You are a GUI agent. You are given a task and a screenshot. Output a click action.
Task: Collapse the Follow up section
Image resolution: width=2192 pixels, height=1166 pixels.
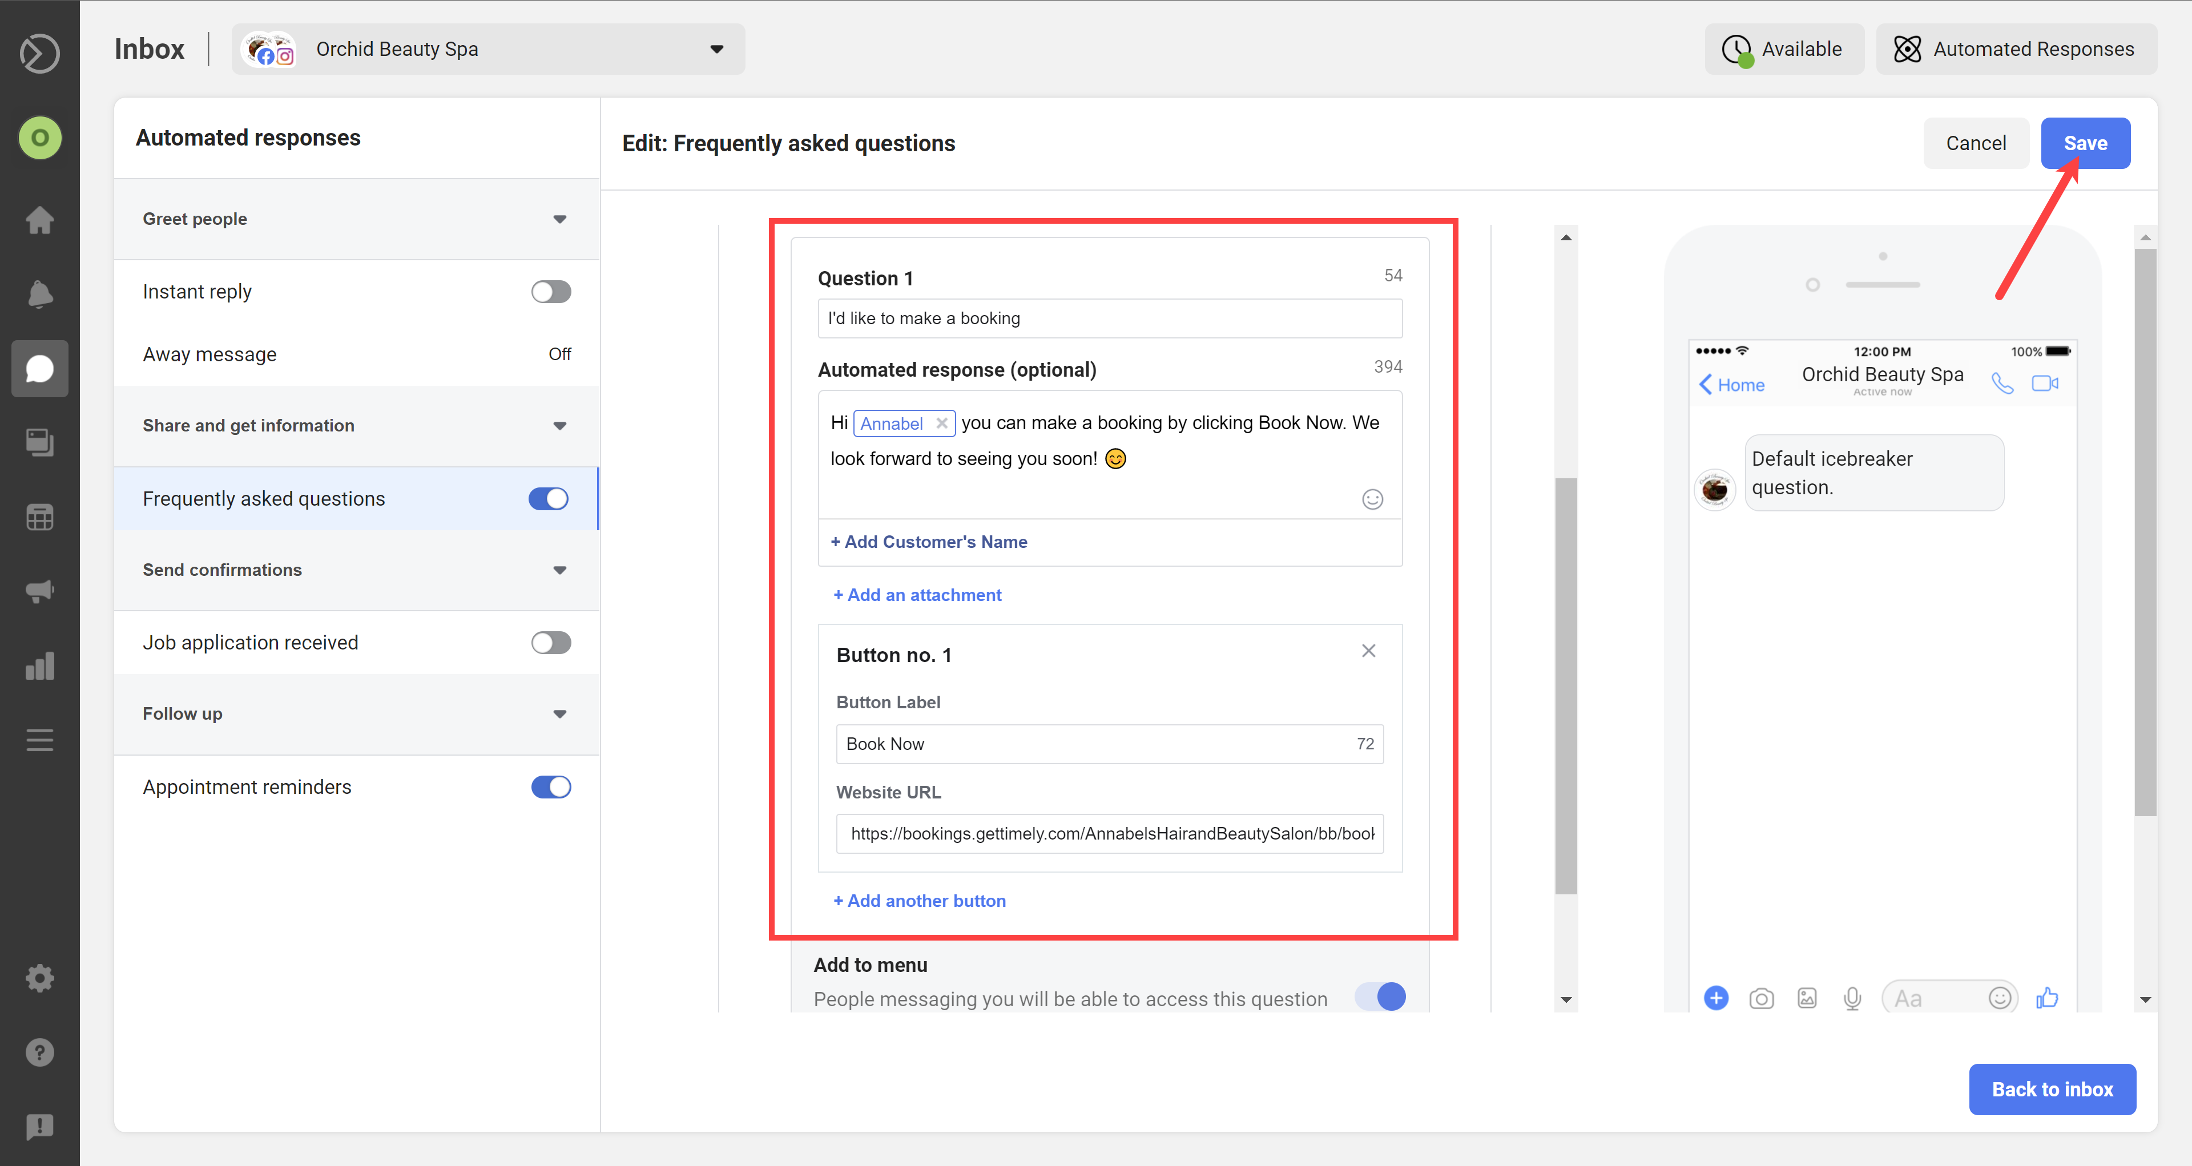tap(357, 713)
